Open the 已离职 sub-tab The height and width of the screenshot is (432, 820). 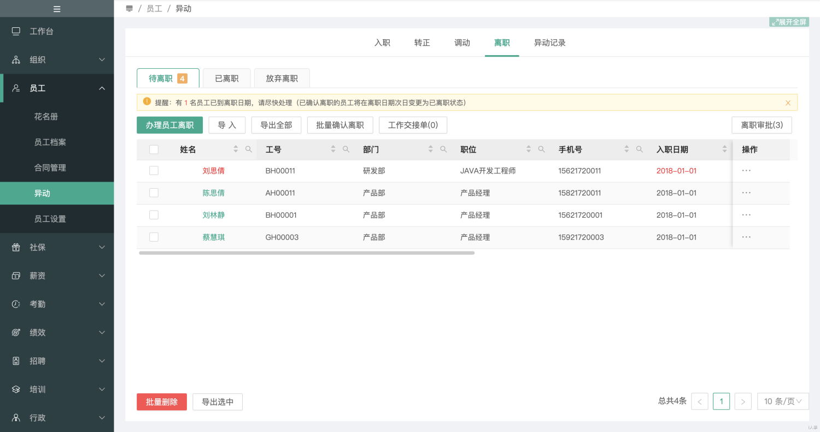[x=227, y=78]
